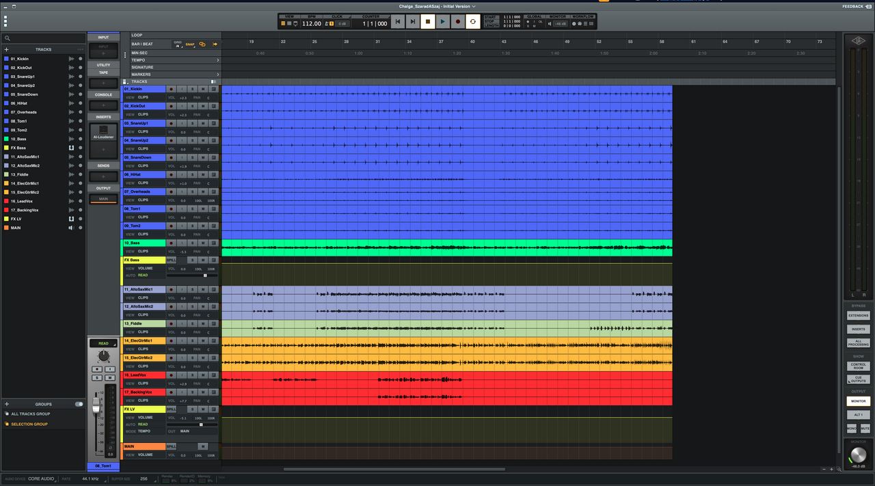Click the Monitor output button
This screenshot has height=486, width=875.
click(858, 401)
